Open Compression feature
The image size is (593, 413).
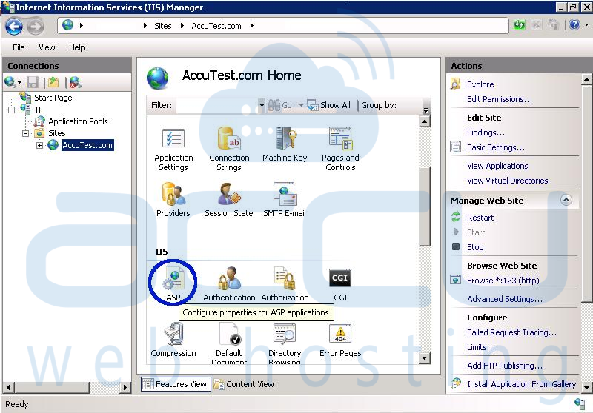173,340
